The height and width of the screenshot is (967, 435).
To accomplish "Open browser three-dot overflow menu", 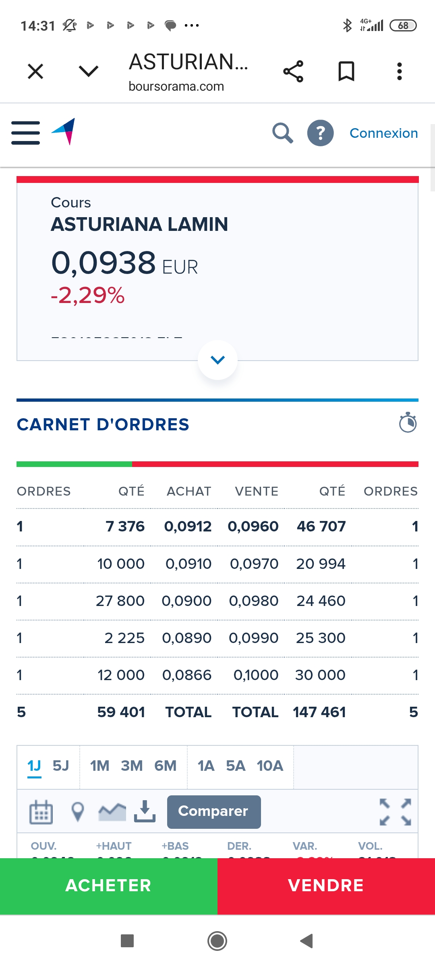I will click(399, 72).
